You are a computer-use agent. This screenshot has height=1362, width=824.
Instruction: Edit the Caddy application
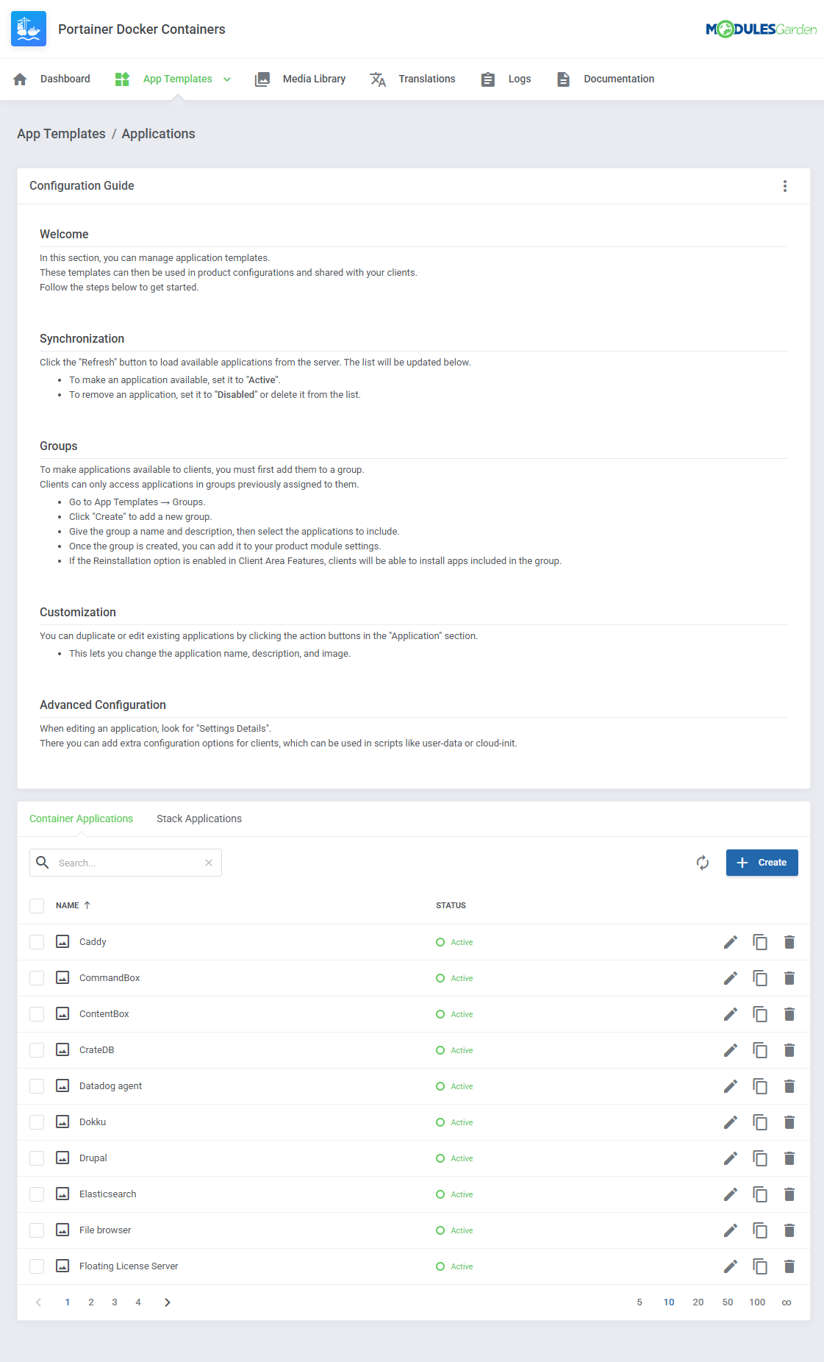click(731, 942)
